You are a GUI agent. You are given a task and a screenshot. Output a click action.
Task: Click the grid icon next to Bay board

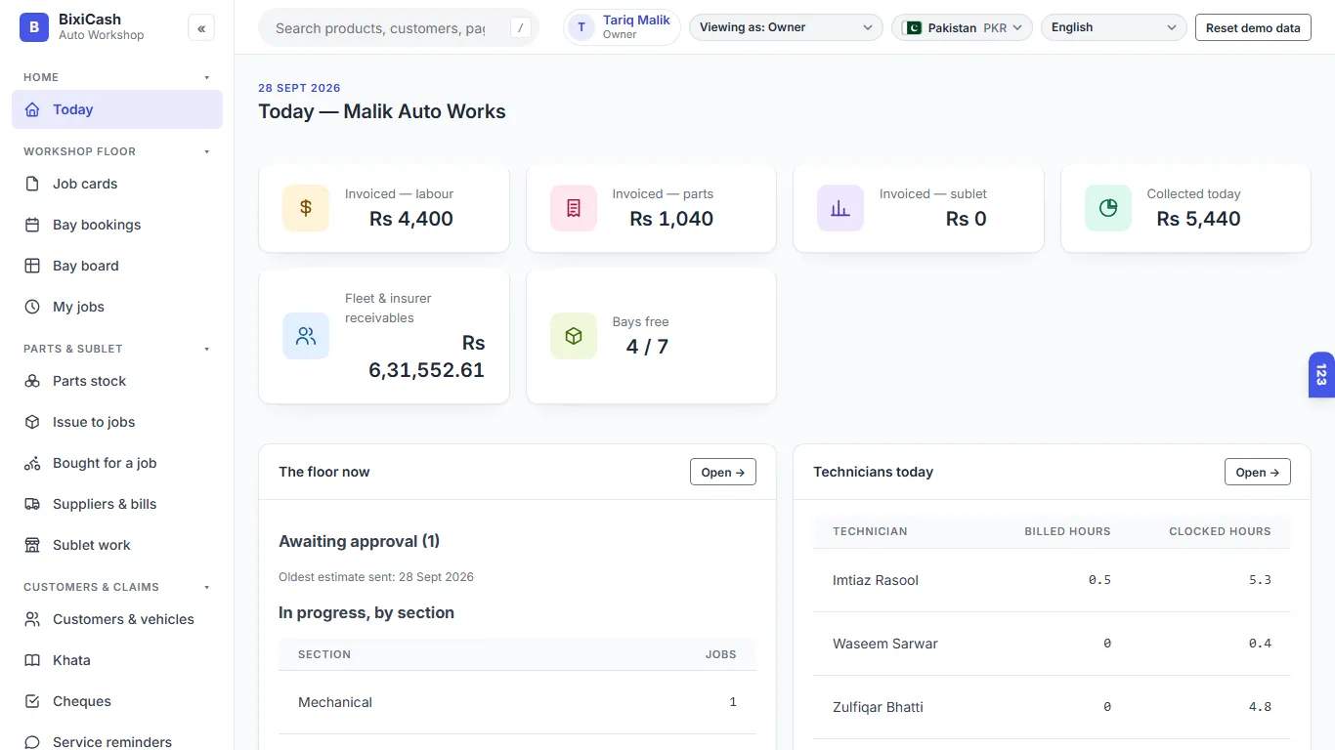[32, 266]
